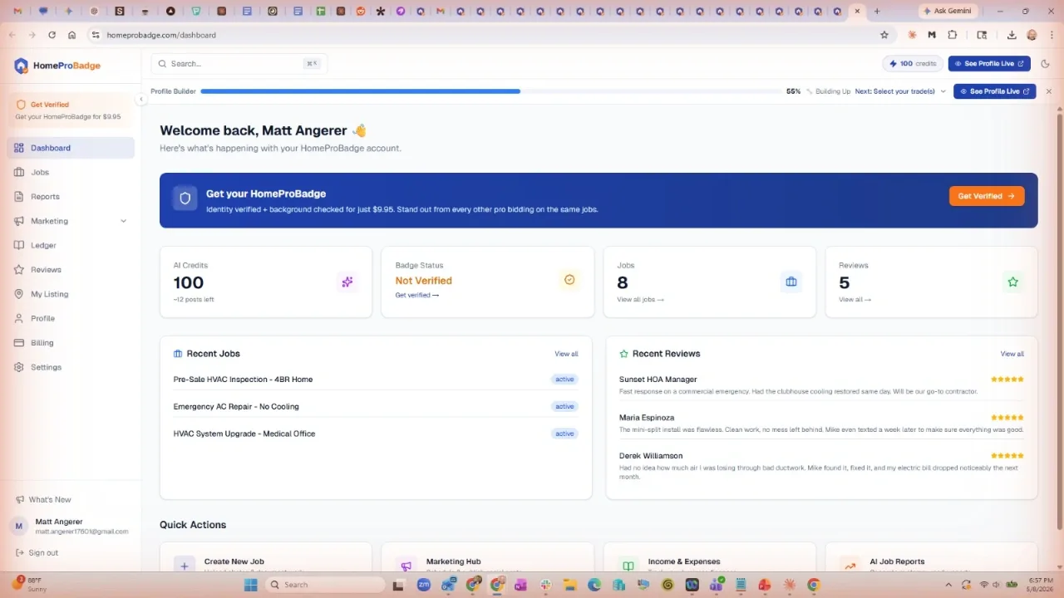Focus the Search field

[x=239, y=64]
